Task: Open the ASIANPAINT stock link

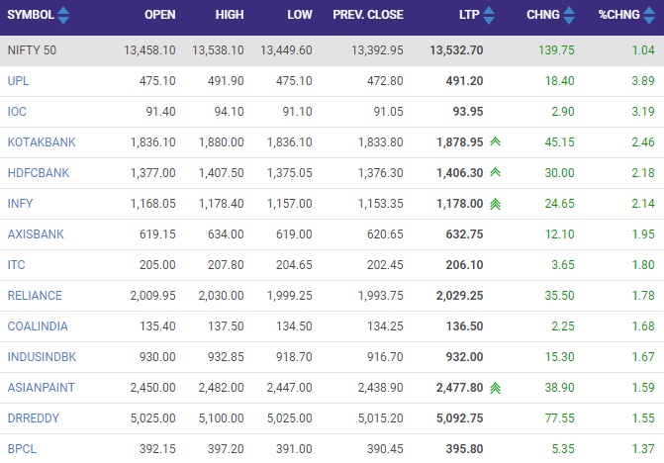Action: [x=42, y=388]
